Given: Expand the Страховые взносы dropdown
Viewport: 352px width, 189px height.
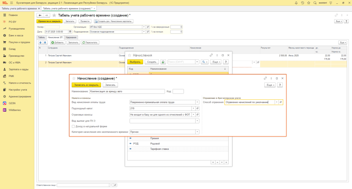Looking at the screenshot, I should point(193,115).
